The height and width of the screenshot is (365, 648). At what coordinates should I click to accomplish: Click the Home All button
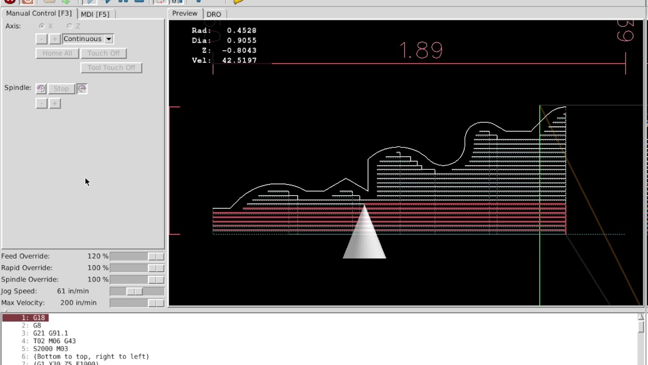click(57, 53)
